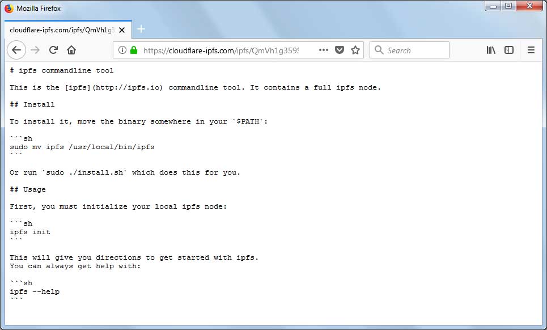The height and width of the screenshot is (330, 547).
Task: Click the '# ipfs commandline tool' heading text
Action: (62, 70)
